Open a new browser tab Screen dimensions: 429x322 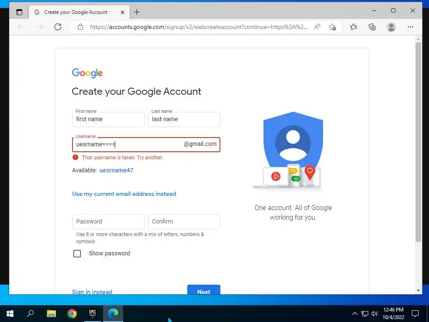click(x=137, y=12)
